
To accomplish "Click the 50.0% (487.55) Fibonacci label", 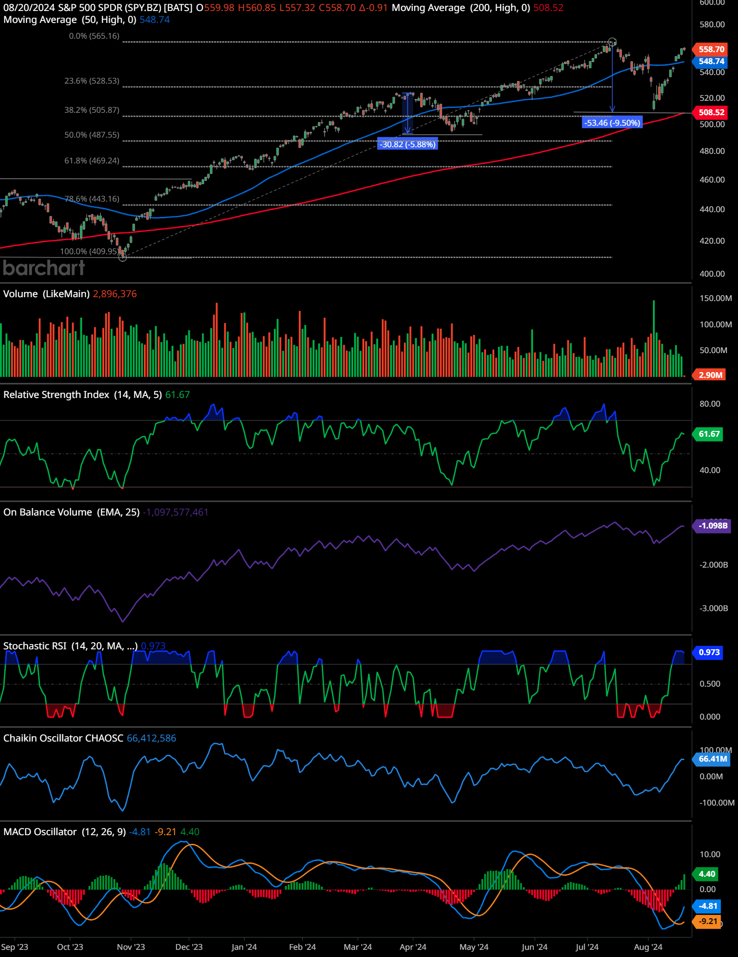I will point(92,135).
